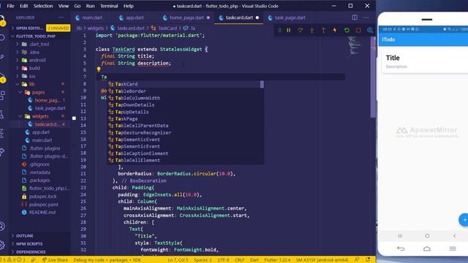The width and height of the screenshot is (468, 263).
Task: Show errors and warnings in status bar
Action: pyautogui.click(x=13, y=260)
